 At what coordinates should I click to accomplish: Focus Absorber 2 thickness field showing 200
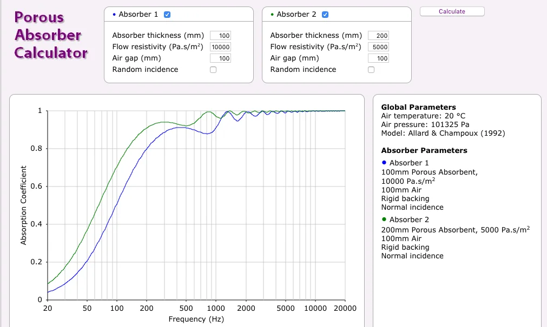point(379,36)
